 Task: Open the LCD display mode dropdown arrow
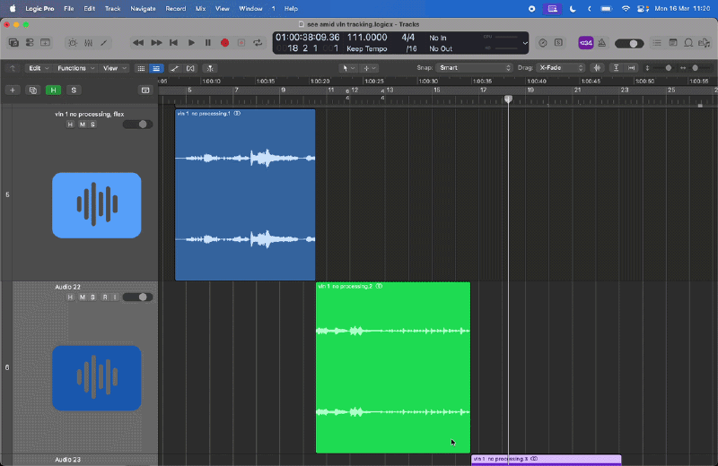(525, 43)
